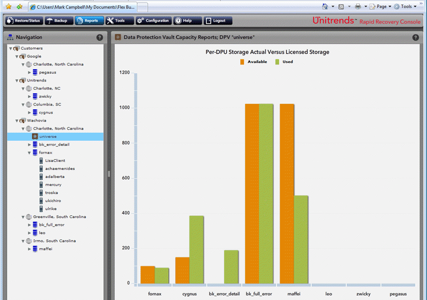Select the ulrike client item

click(51, 209)
